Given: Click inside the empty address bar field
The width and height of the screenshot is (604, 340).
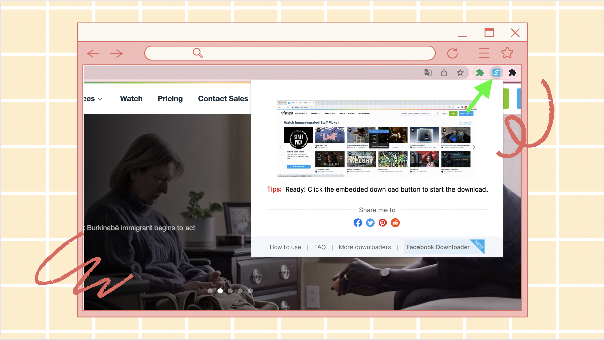Looking at the screenshot, I should tap(290, 53).
